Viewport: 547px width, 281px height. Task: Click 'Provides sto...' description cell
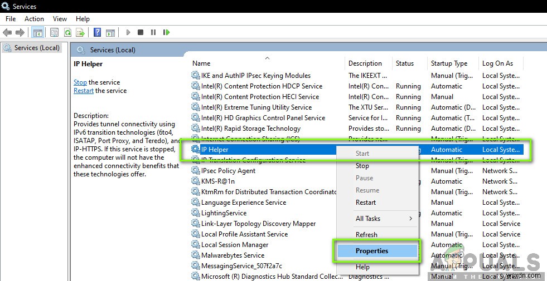369,128
